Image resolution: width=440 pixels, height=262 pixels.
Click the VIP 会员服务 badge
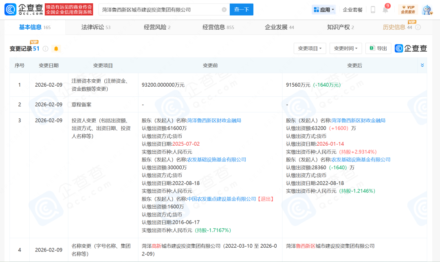point(408,10)
